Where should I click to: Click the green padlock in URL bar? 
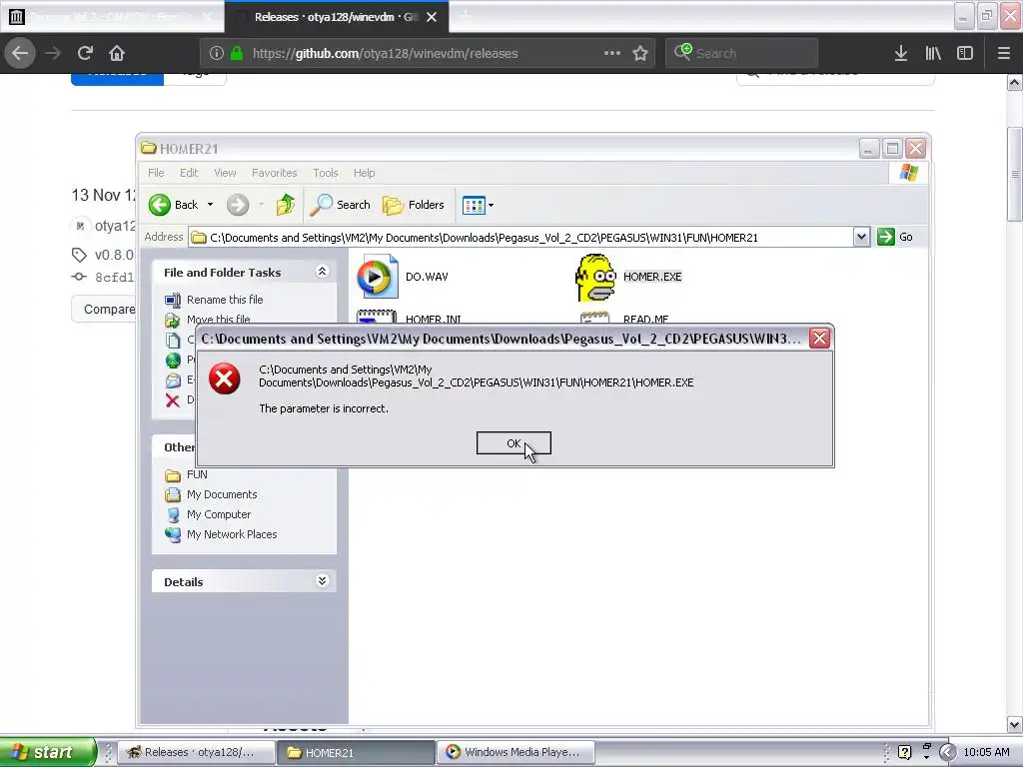[237, 53]
